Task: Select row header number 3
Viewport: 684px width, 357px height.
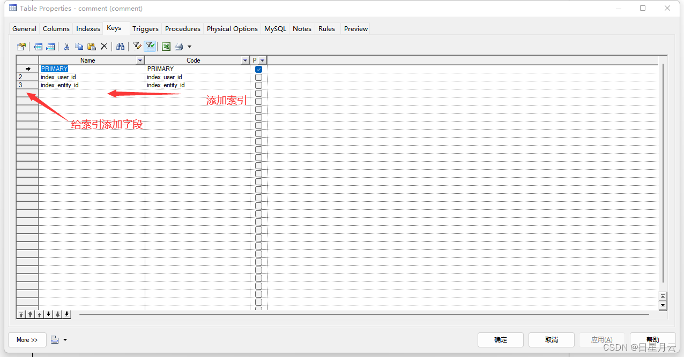Action: pos(27,85)
